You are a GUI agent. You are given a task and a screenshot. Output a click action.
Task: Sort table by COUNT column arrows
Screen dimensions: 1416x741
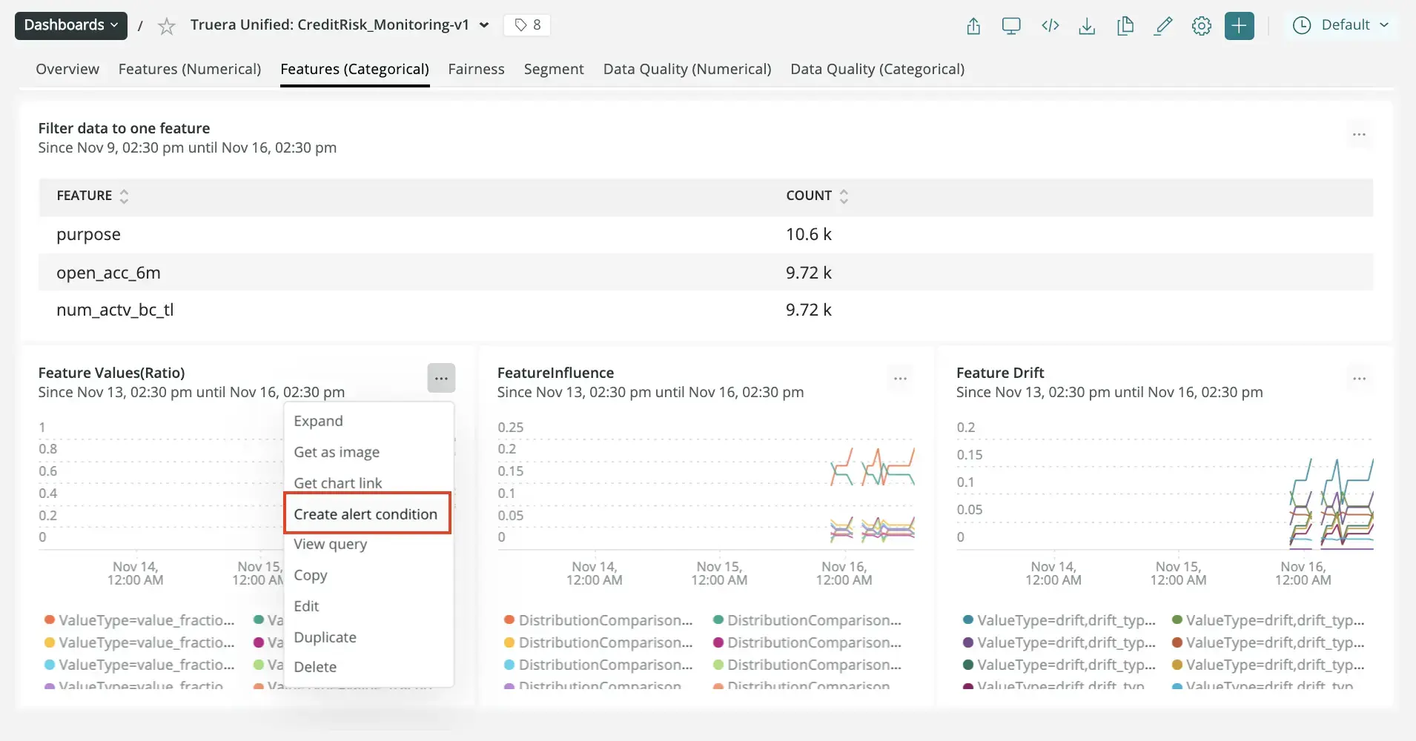844,196
